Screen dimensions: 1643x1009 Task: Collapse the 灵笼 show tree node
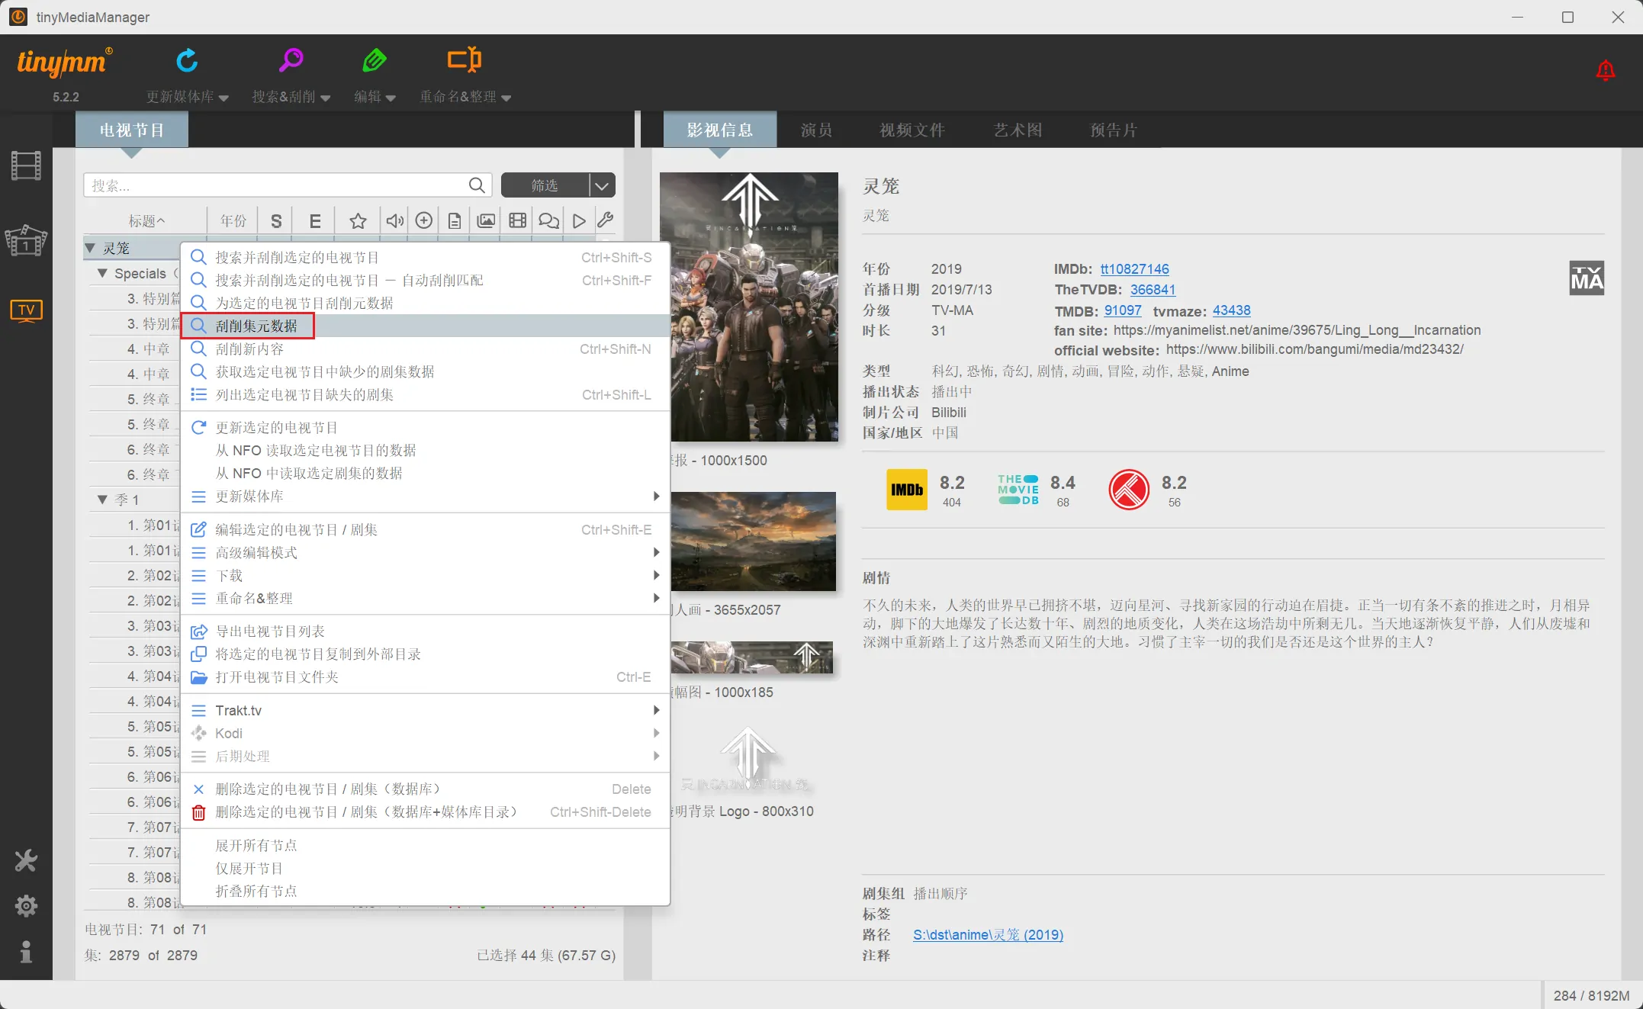click(91, 248)
